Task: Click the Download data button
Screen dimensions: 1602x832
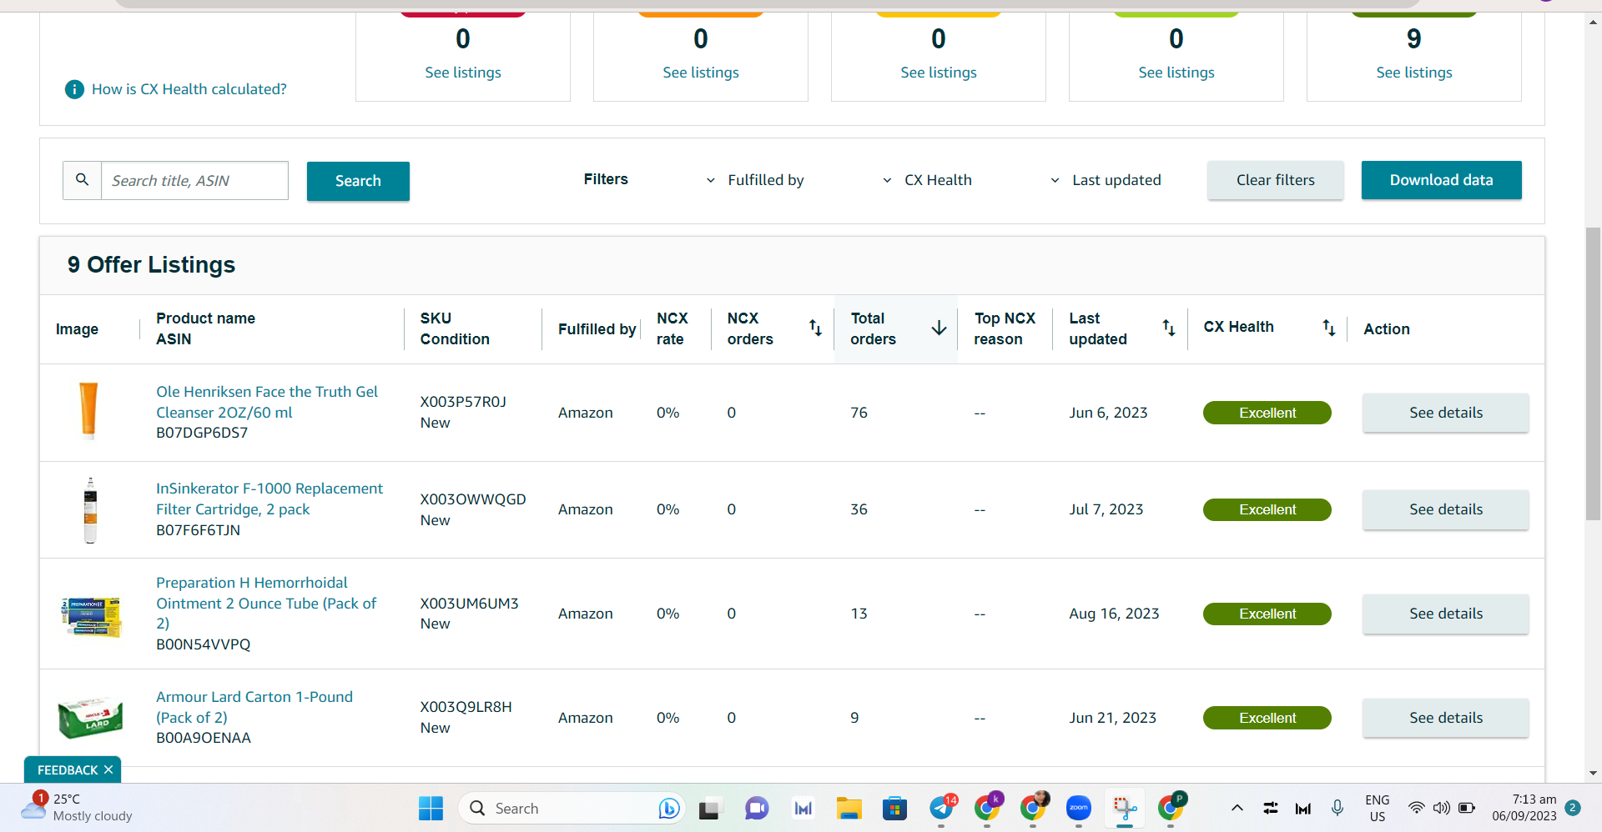Action: point(1441,180)
